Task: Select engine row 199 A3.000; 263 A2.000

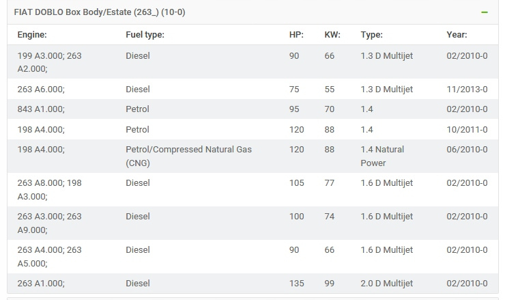Action: 252,62
